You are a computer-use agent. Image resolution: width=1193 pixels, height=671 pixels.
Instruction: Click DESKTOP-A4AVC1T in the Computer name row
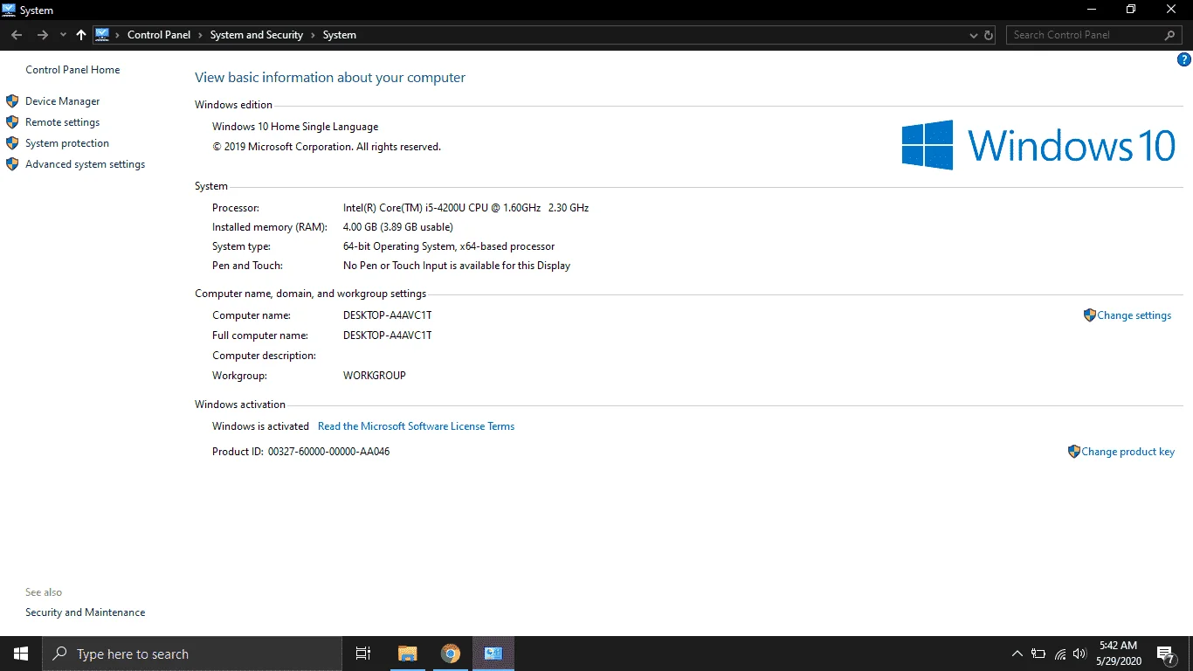tap(388, 315)
